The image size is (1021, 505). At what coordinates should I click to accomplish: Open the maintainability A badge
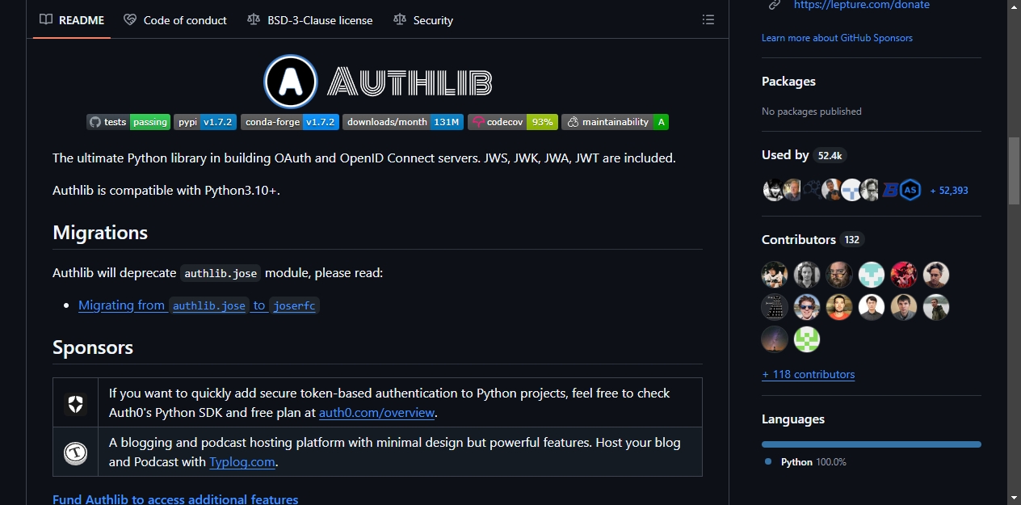615,122
